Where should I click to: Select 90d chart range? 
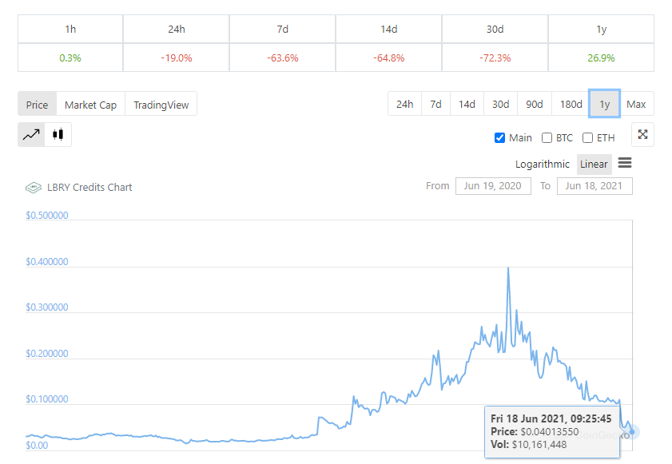point(535,104)
